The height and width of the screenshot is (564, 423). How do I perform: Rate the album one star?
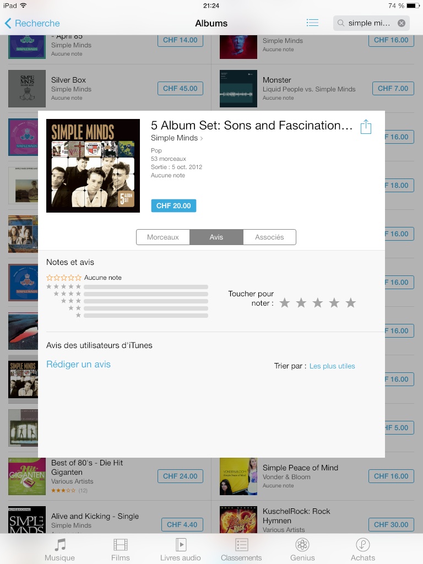pos(285,303)
